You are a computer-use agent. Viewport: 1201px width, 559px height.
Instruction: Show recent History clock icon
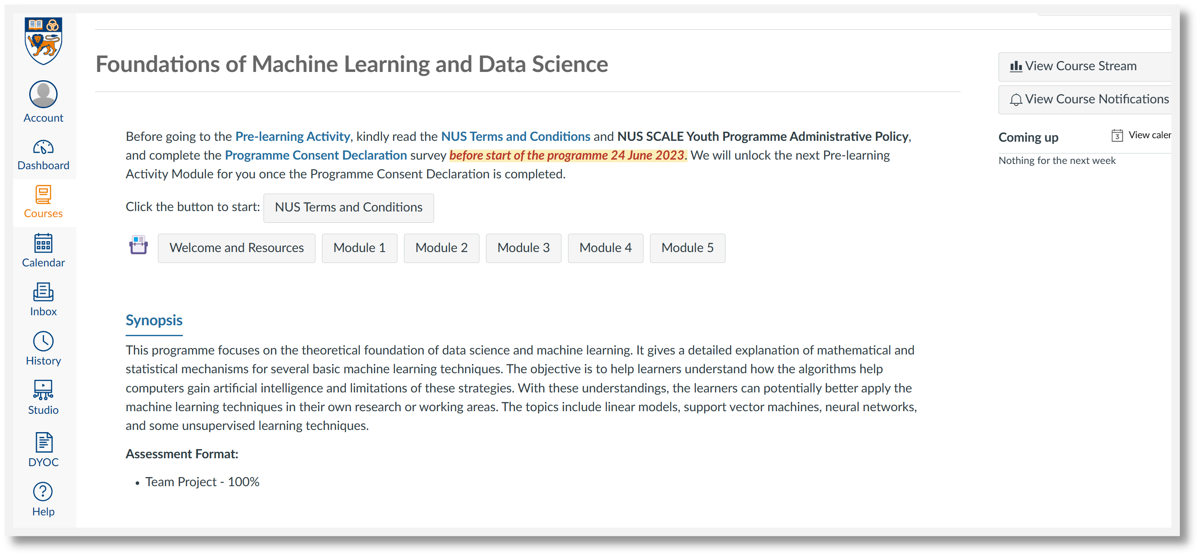pyautogui.click(x=43, y=341)
